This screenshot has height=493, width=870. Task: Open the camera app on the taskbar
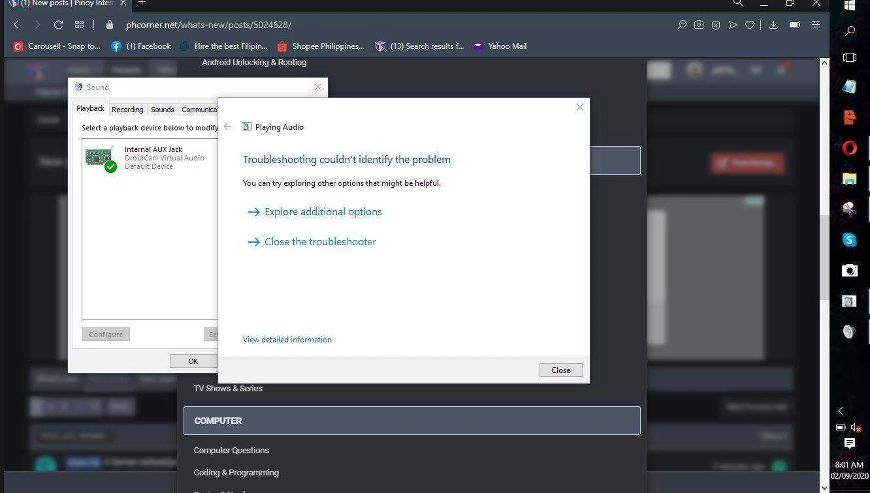point(850,270)
